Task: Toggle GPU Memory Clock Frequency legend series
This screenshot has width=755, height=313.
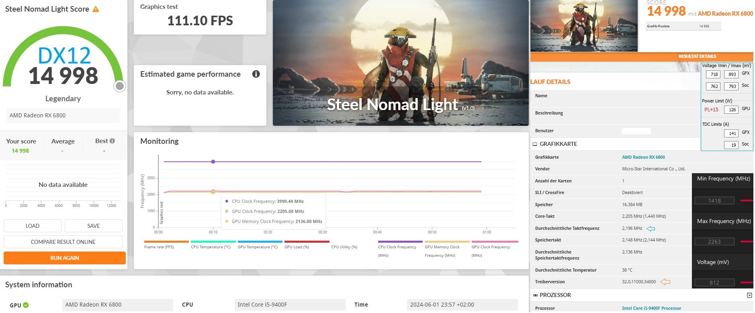Action: (x=447, y=248)
